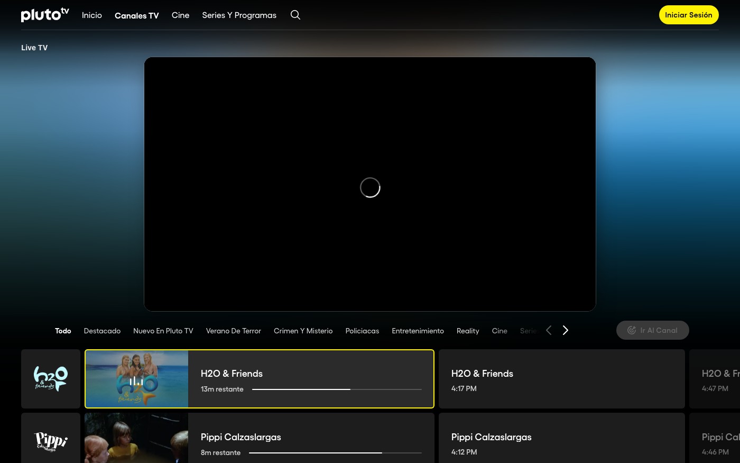Click the '13m restante' text
The width and height of the screenshot is (740, 463).
[222, 389]
